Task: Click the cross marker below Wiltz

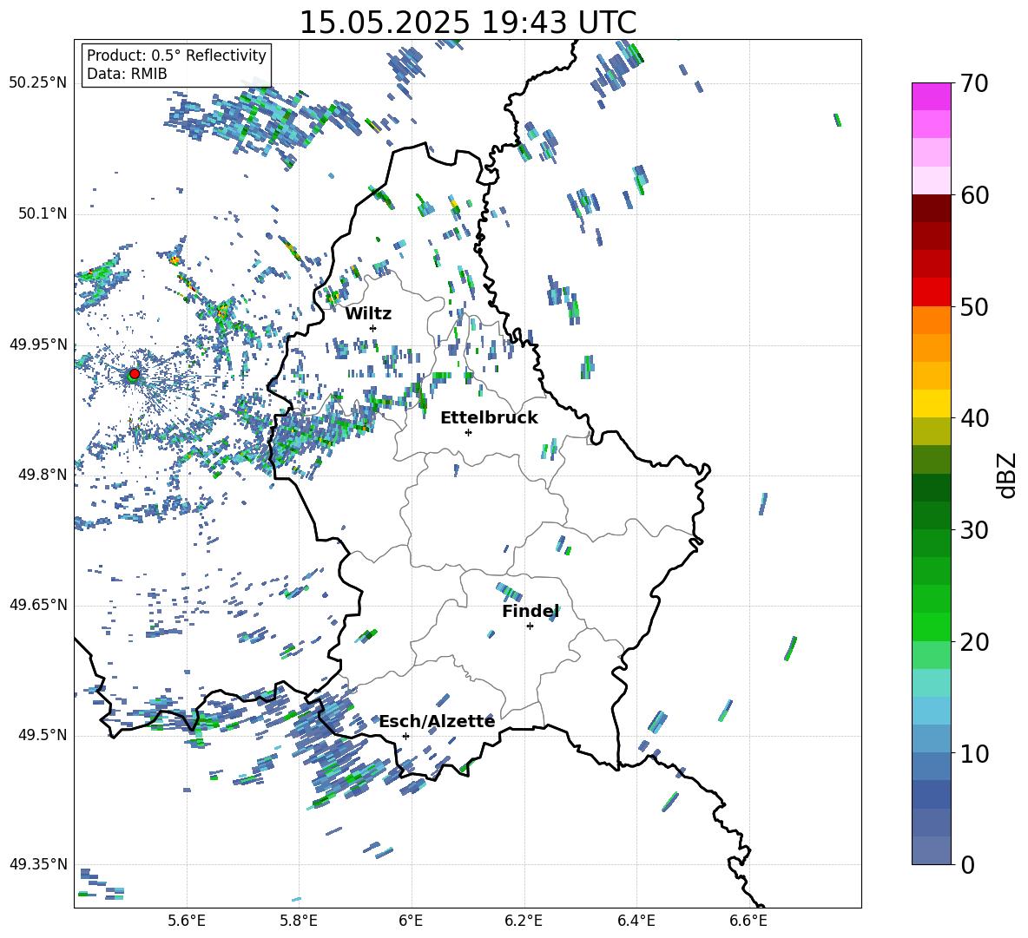Action: pos(373,328)
